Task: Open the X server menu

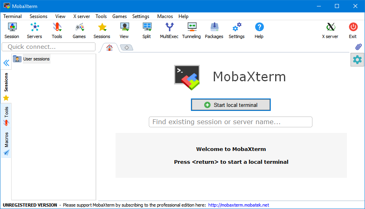Action: (81, 16)
